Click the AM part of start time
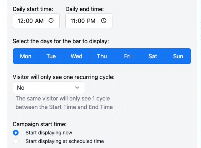 point(39,21)
